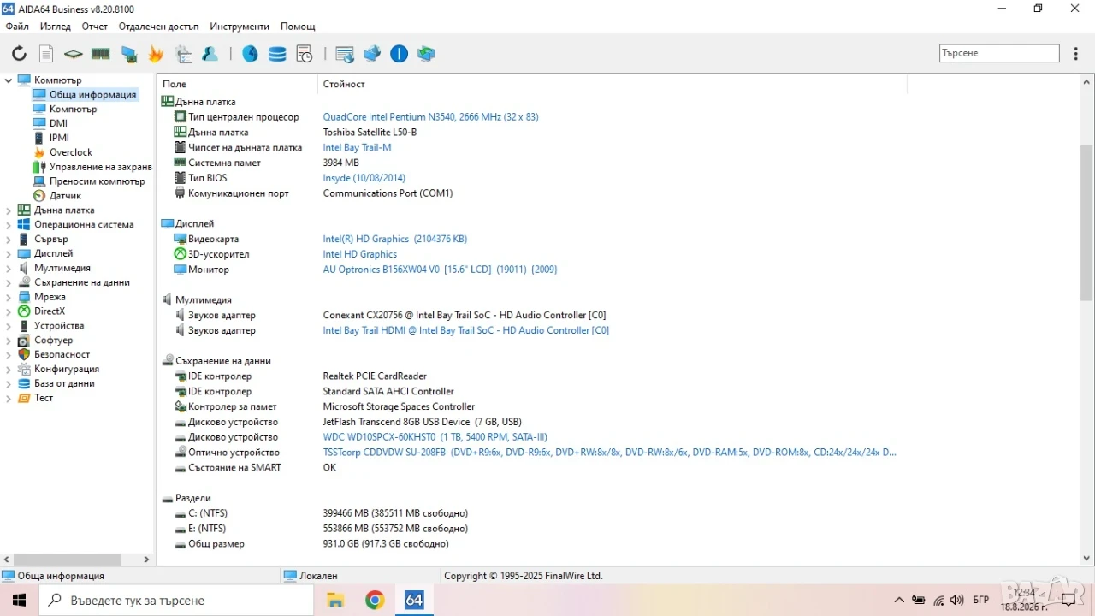Select the Софтуер tree item
Image resolution: width=1095 pixels, height=616 pixels.
pyautogui.click(x=53, y=341)
